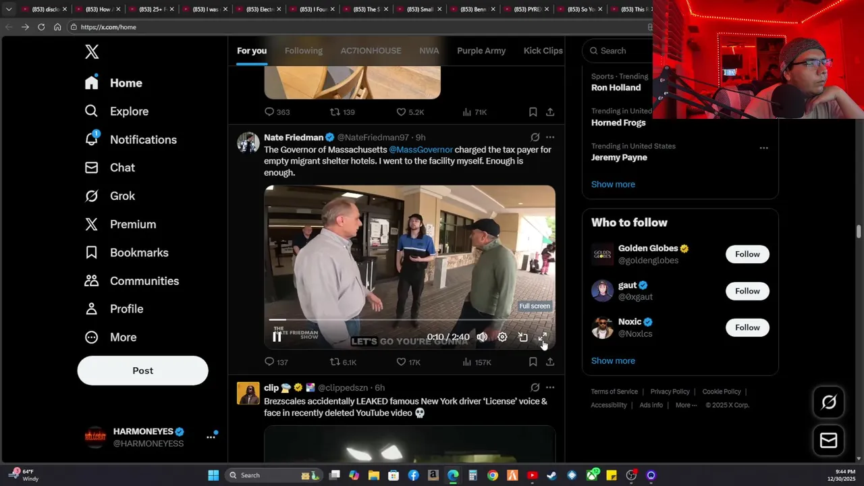Reload the browser page
The width and height of the screenshot is (864, 486).
[41, 27]
